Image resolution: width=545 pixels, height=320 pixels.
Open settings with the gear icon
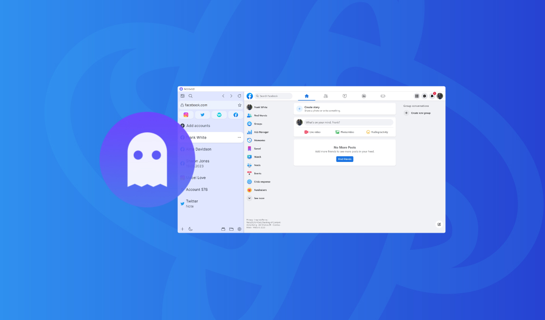pyautogui.click(x=239, y=229)
